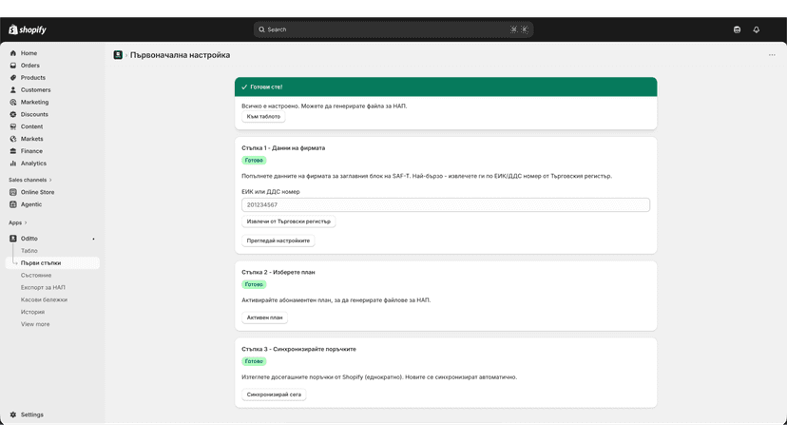Click Готово badge under Стъпка 1
The width and height of the screenshot is (787, 443).
[254, 161]
